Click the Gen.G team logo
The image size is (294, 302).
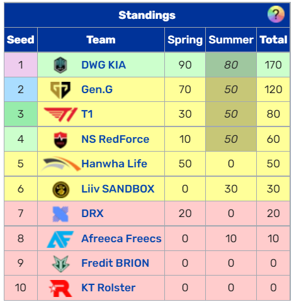(60, 90)
